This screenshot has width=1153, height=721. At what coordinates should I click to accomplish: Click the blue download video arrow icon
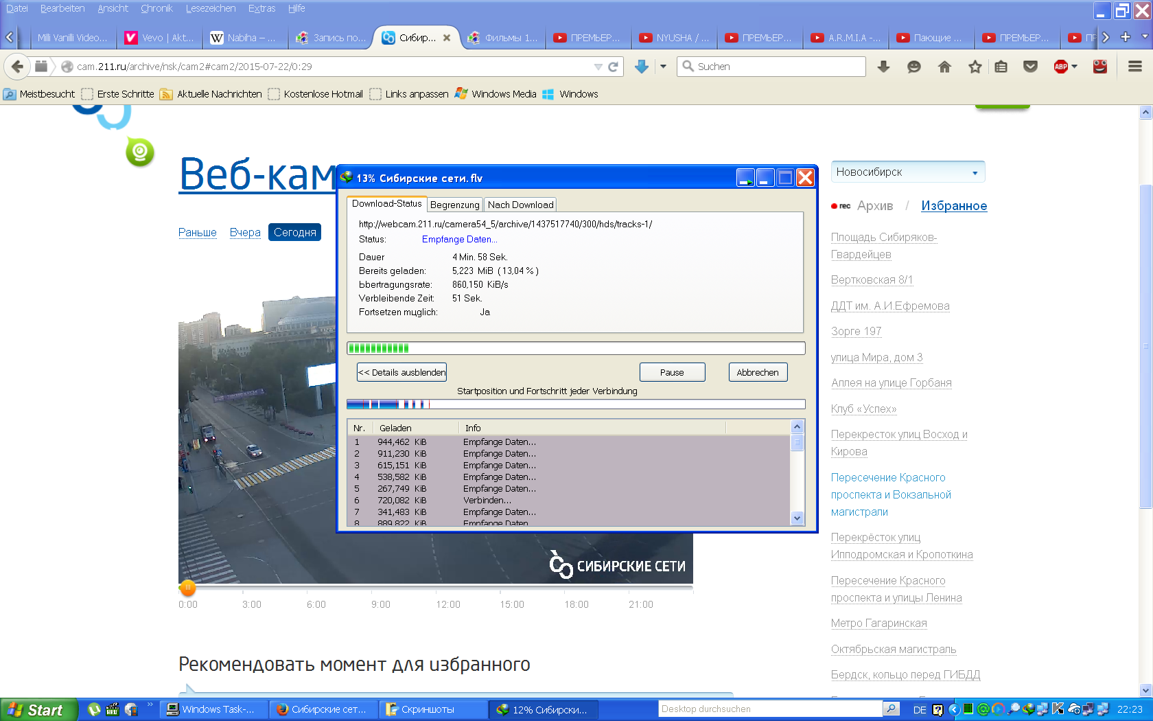(642, 67)
